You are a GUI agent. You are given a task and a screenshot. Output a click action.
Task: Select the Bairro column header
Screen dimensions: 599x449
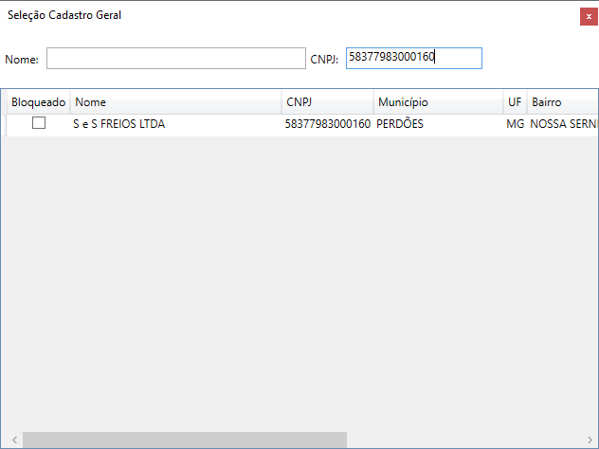point(561,101)
